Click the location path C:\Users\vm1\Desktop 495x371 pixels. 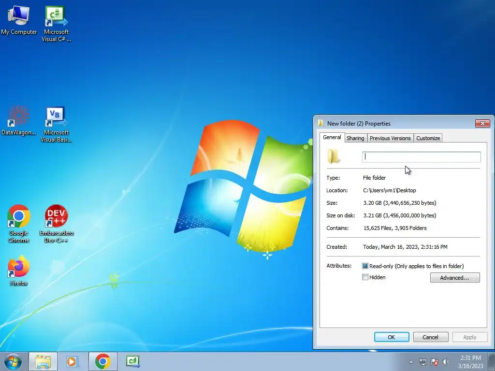390,190
